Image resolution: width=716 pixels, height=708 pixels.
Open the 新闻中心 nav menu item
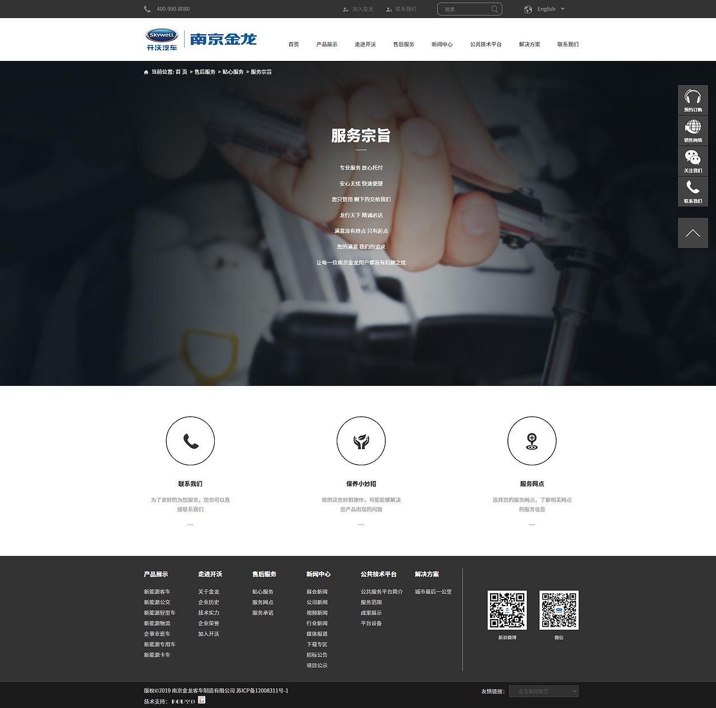[442, 44]
